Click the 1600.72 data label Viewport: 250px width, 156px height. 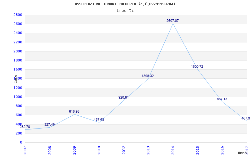[x=197, y=66]
